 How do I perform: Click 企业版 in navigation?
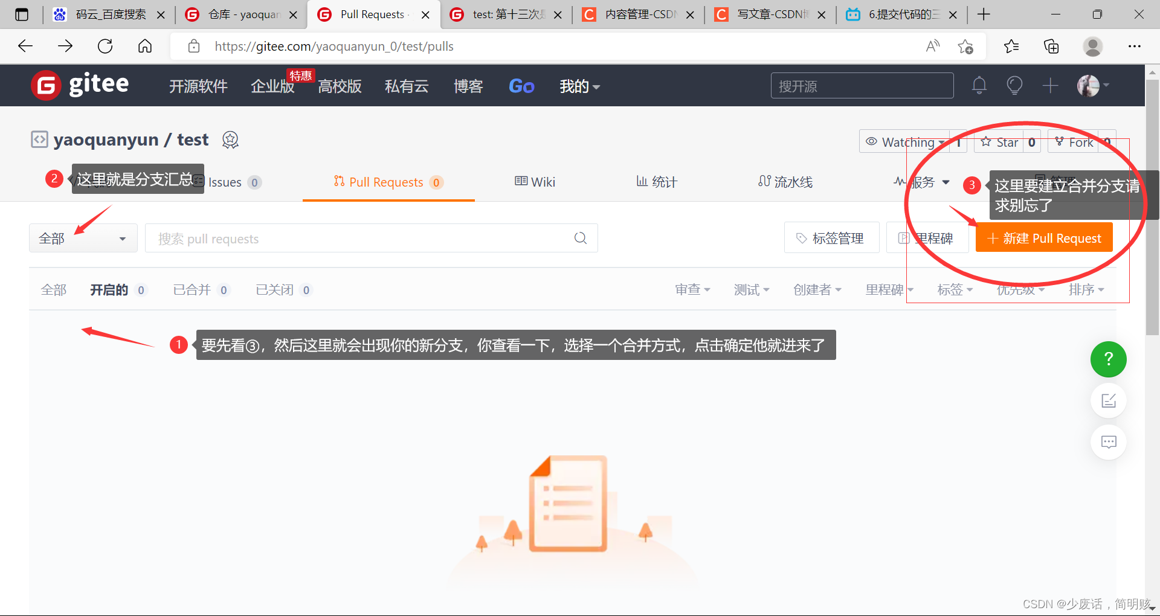[272, 86]
